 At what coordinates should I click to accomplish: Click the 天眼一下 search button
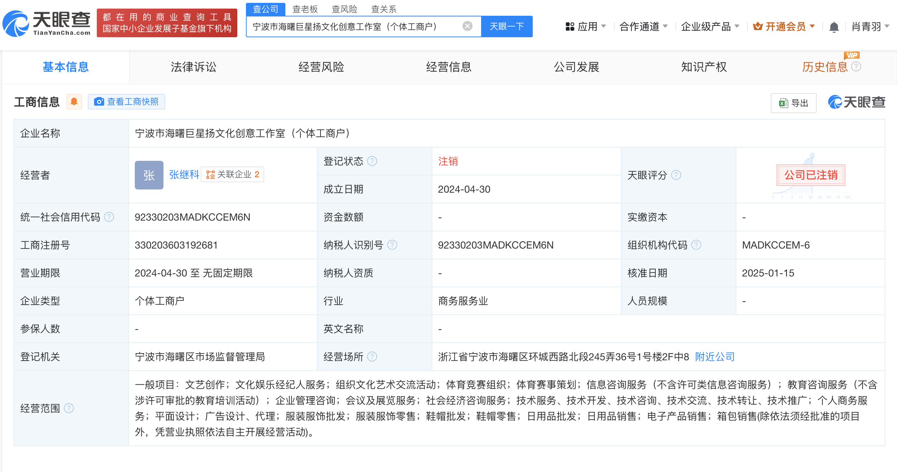(x=507, y=27)
